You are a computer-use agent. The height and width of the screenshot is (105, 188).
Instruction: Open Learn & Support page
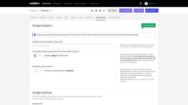pos(80,3)
